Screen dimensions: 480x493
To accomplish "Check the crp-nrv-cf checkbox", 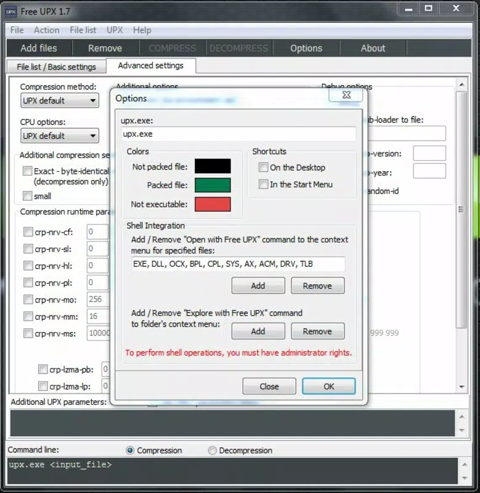I will coord(28,232).
